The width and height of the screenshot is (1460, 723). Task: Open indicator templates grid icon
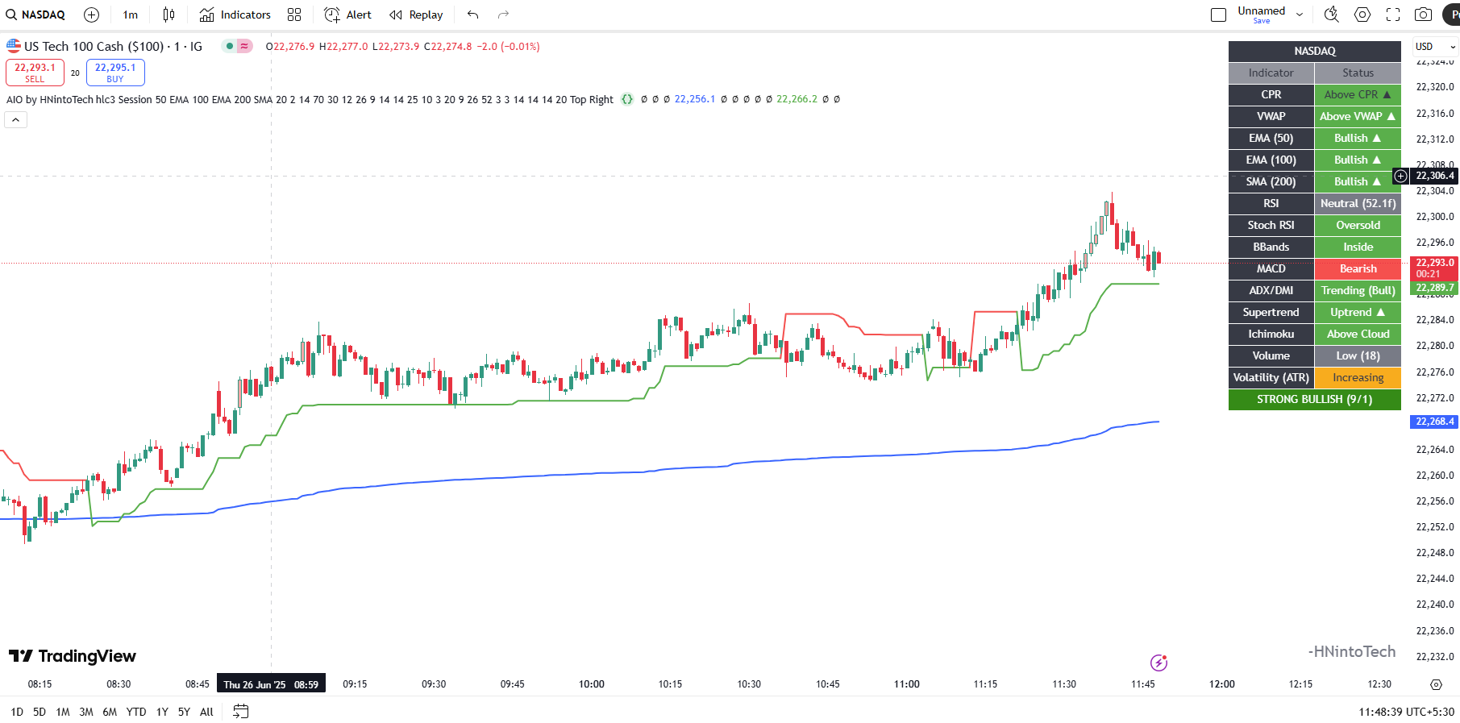294,15
